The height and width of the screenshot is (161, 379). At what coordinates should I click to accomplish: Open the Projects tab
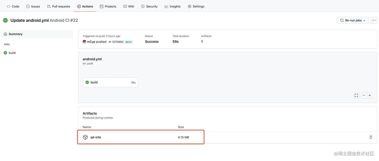(108, 6)
